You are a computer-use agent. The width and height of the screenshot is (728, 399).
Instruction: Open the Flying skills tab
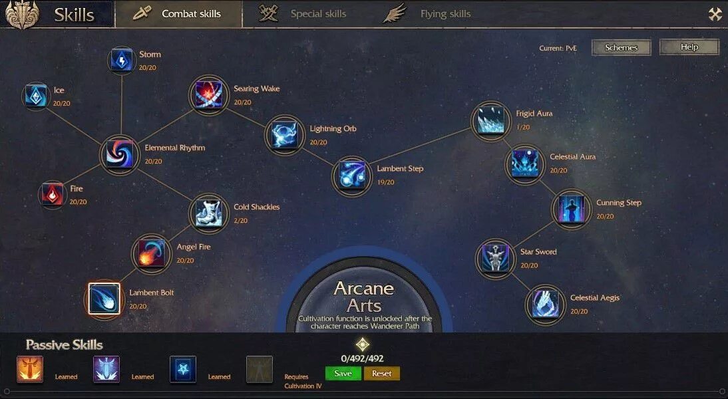[427, 14]
